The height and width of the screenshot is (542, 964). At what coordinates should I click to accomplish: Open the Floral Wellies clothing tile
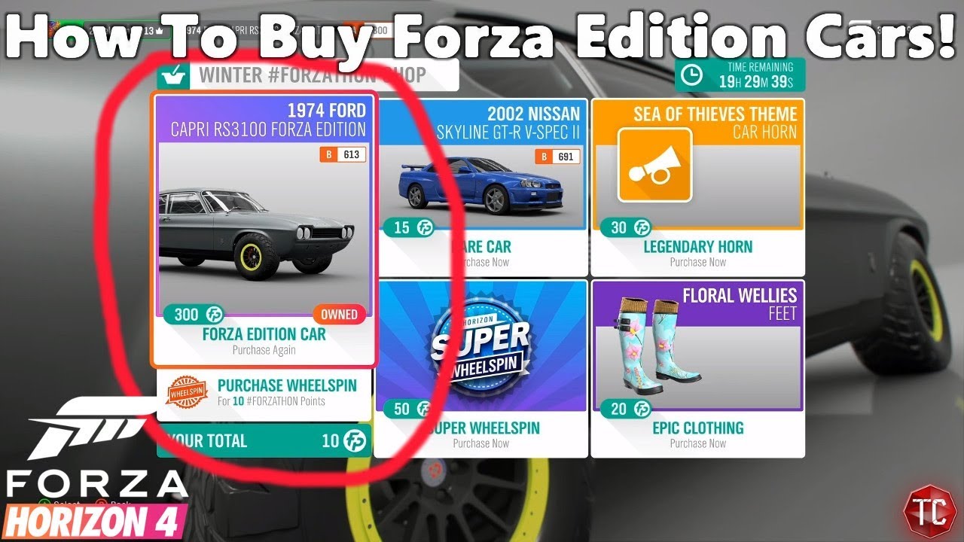click(x=697, y=369)
